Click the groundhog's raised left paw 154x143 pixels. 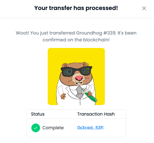pyautogui.click(x=63, y=96)
